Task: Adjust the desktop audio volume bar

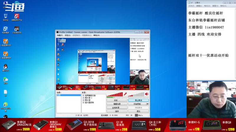Action: [x=136, y=94]
